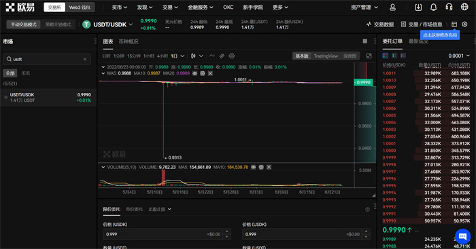Open MA indicator settings gear
The image size is (476, 249).
tap(203, 73)
